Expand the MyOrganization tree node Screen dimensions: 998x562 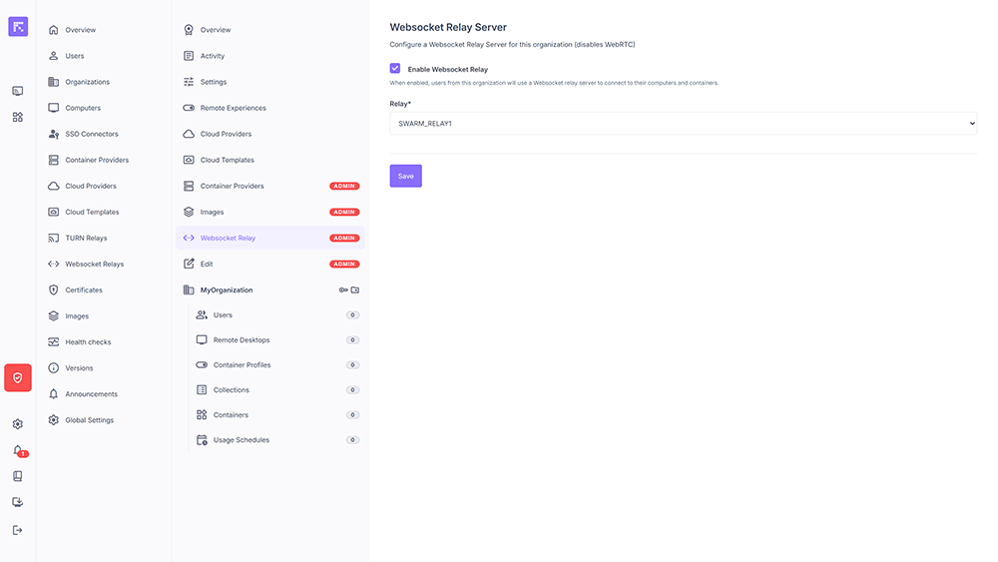click(x=227, y=290)
